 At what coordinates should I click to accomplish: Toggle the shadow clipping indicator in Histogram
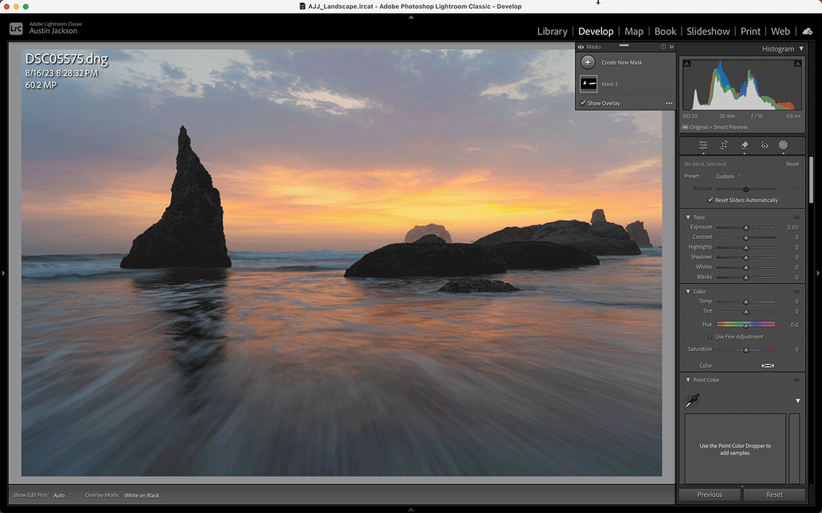[686, 64]
